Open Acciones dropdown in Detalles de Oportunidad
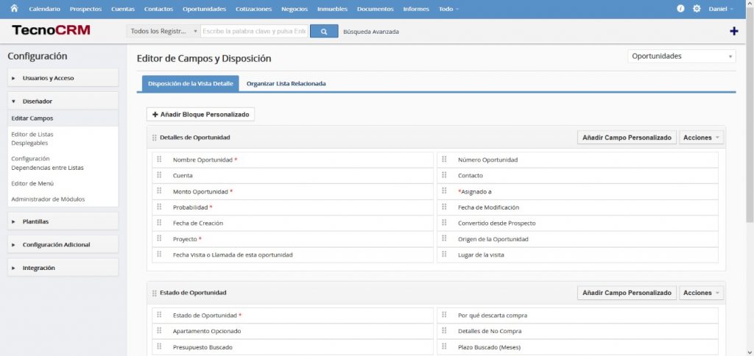This screenshot has width=754, height=356. (x=701, y=138)
